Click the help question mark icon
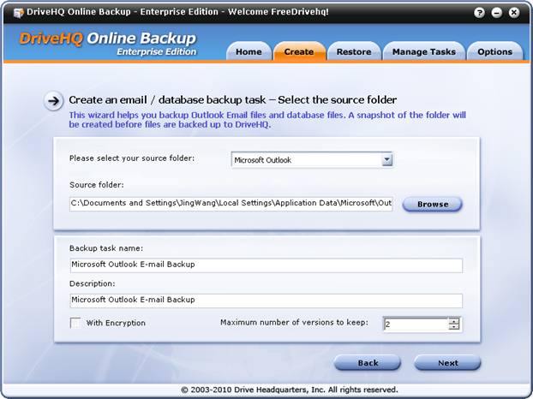This screenshot has width=533, height=399. click(482, 14)
